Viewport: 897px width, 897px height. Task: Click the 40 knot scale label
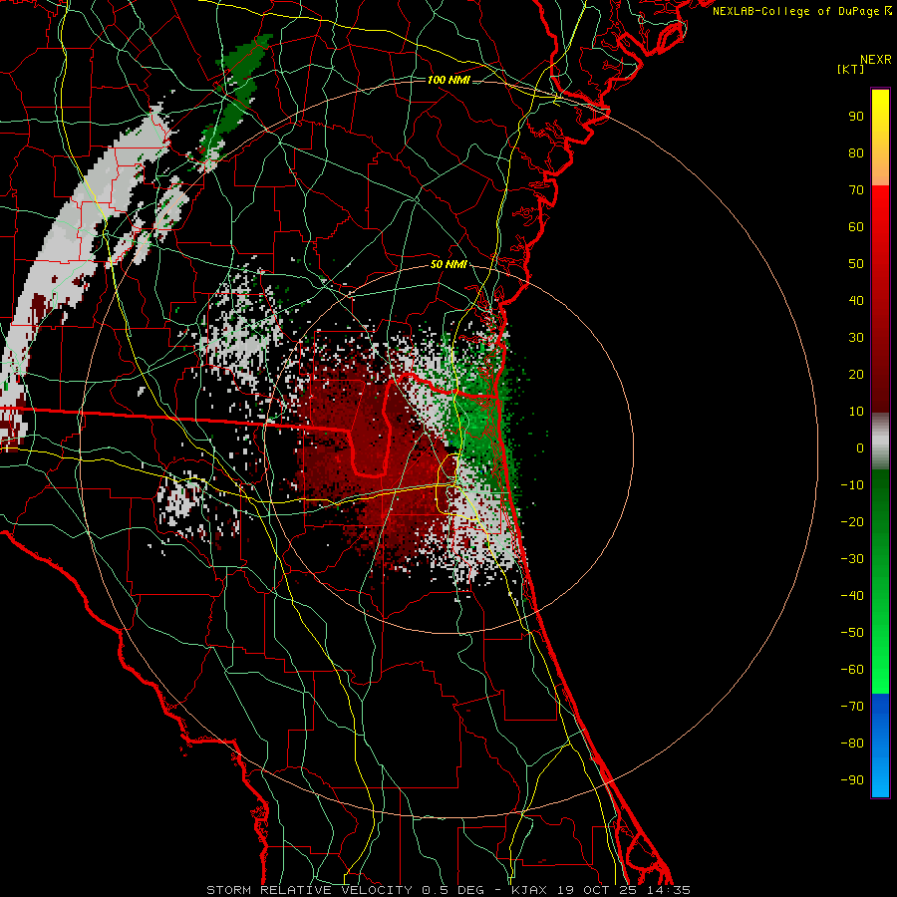point(856,300)
